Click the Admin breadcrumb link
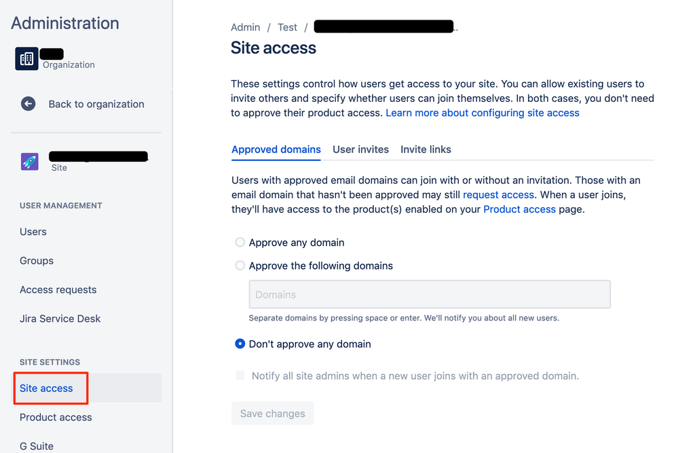This screenshot has height=453, width=678. pyautogui.click(x=245, y=27)
